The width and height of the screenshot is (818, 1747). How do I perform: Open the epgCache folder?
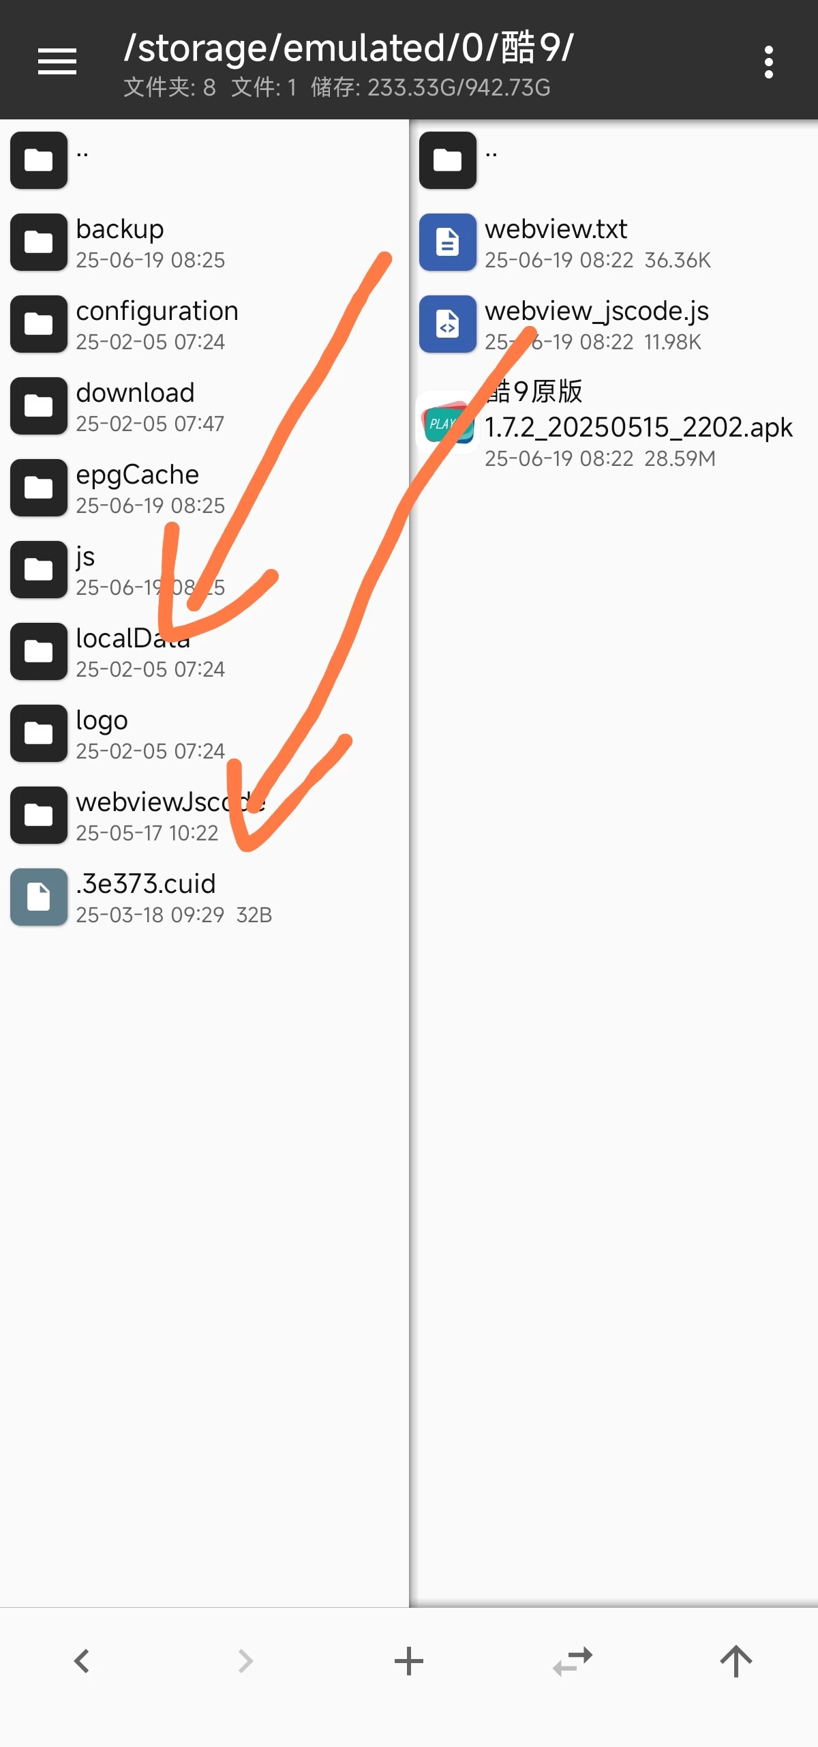point(204,488)
